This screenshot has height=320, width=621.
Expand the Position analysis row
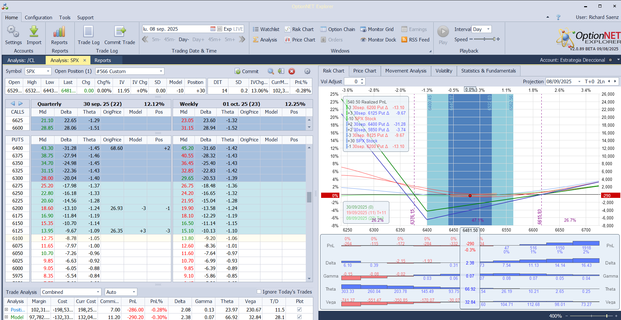pyautogui.click(x=6, y=310)
